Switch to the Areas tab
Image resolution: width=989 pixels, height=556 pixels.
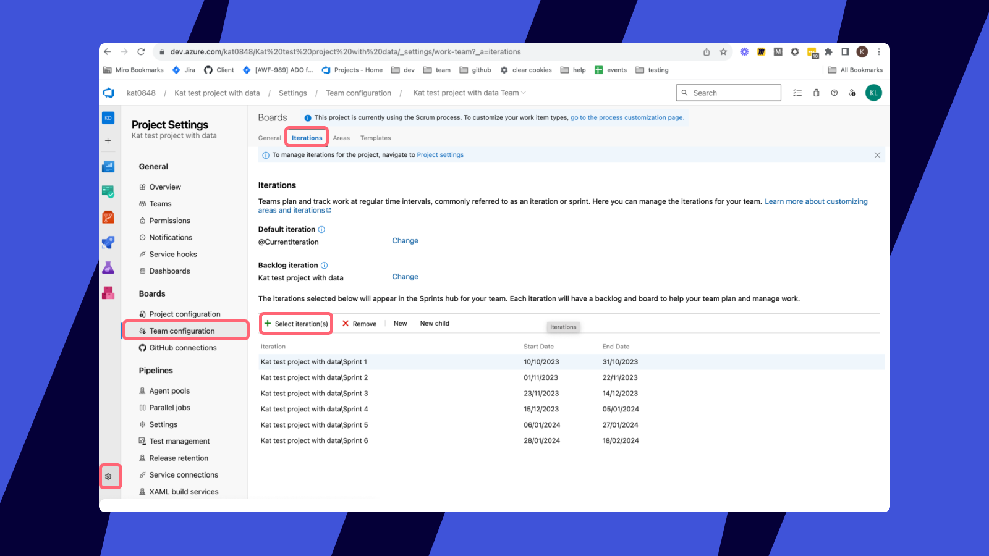pyautogui.click(x=341, y=138)
